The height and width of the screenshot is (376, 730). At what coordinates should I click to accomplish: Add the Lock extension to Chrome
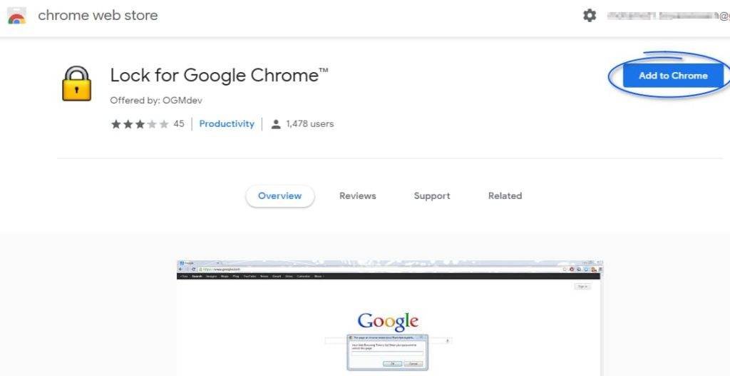tap(673, 76)
